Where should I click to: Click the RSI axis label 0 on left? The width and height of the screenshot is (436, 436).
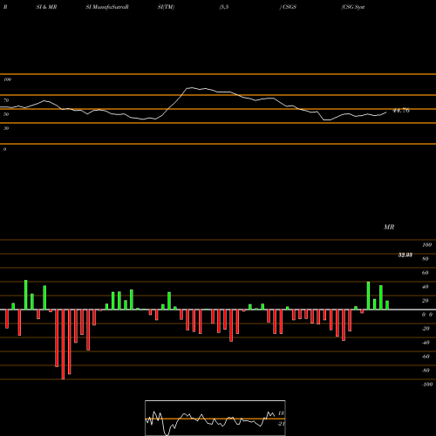(4, 149)
